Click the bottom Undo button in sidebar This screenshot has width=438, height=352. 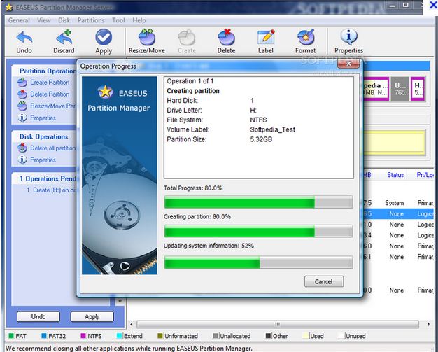(x=38, y=316)
